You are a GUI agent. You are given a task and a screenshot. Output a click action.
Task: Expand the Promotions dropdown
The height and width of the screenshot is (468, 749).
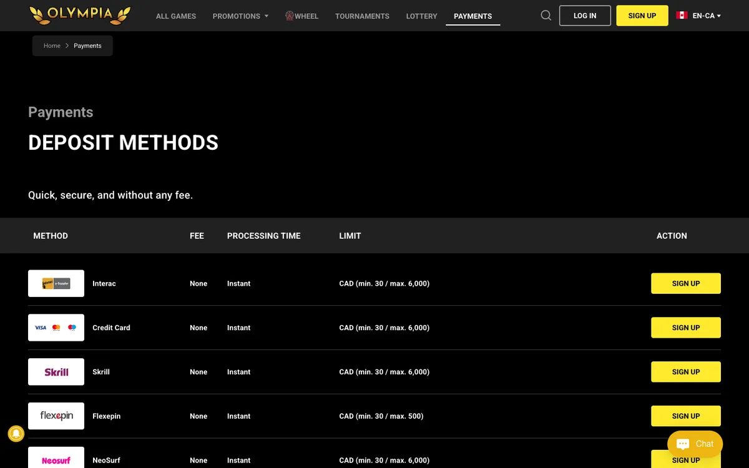click(240, 16)
